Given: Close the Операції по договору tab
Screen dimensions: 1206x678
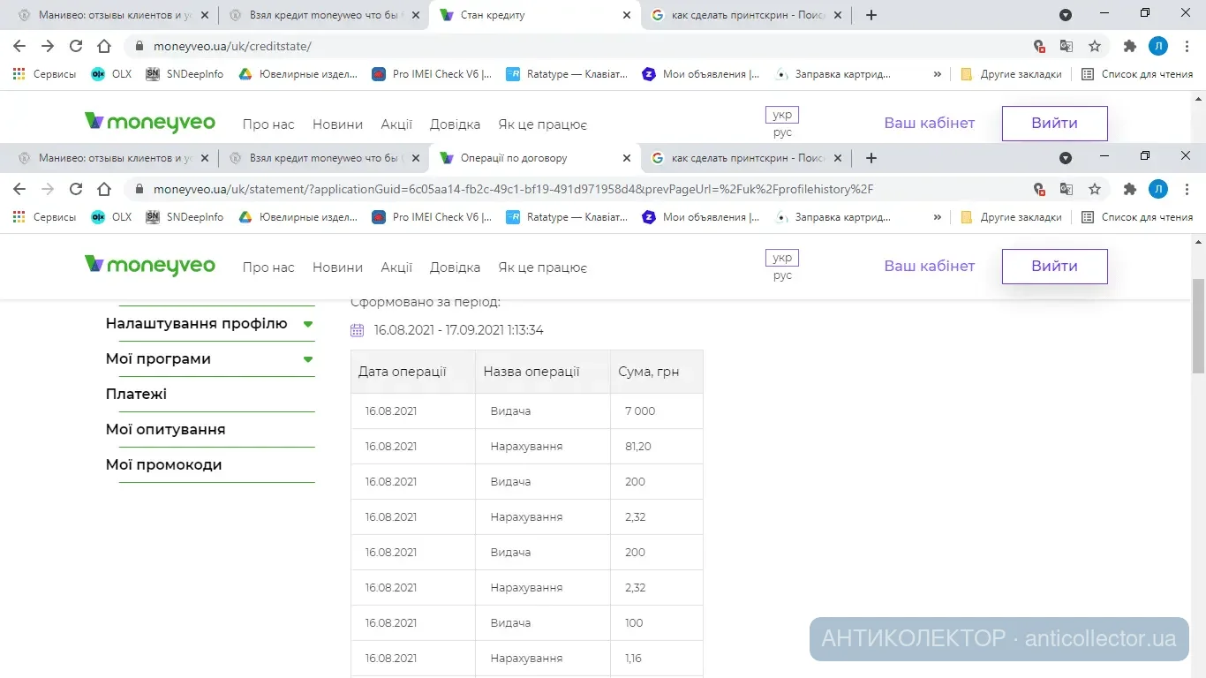Looking at the screenshot, I should point(627,158).
